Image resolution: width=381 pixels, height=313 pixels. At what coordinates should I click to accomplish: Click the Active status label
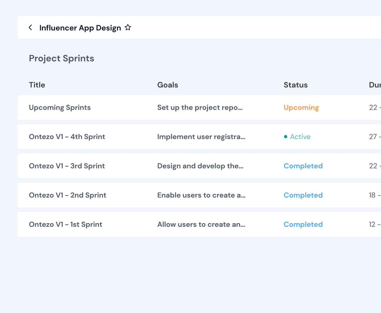(x=300, y=137)
